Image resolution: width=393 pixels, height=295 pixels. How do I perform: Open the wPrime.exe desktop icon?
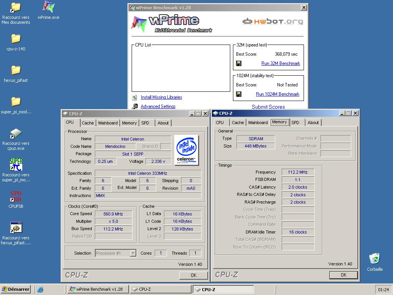coord(48,7)
